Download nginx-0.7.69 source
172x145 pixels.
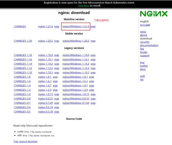46,103
